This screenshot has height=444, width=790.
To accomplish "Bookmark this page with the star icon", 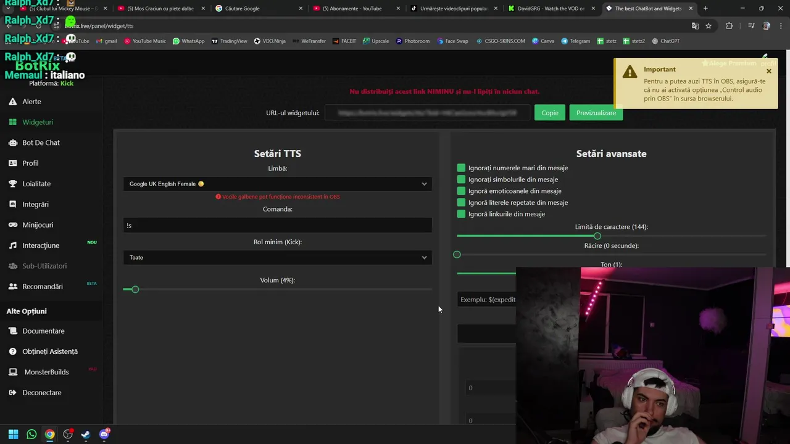I will (x=709, y=26).
